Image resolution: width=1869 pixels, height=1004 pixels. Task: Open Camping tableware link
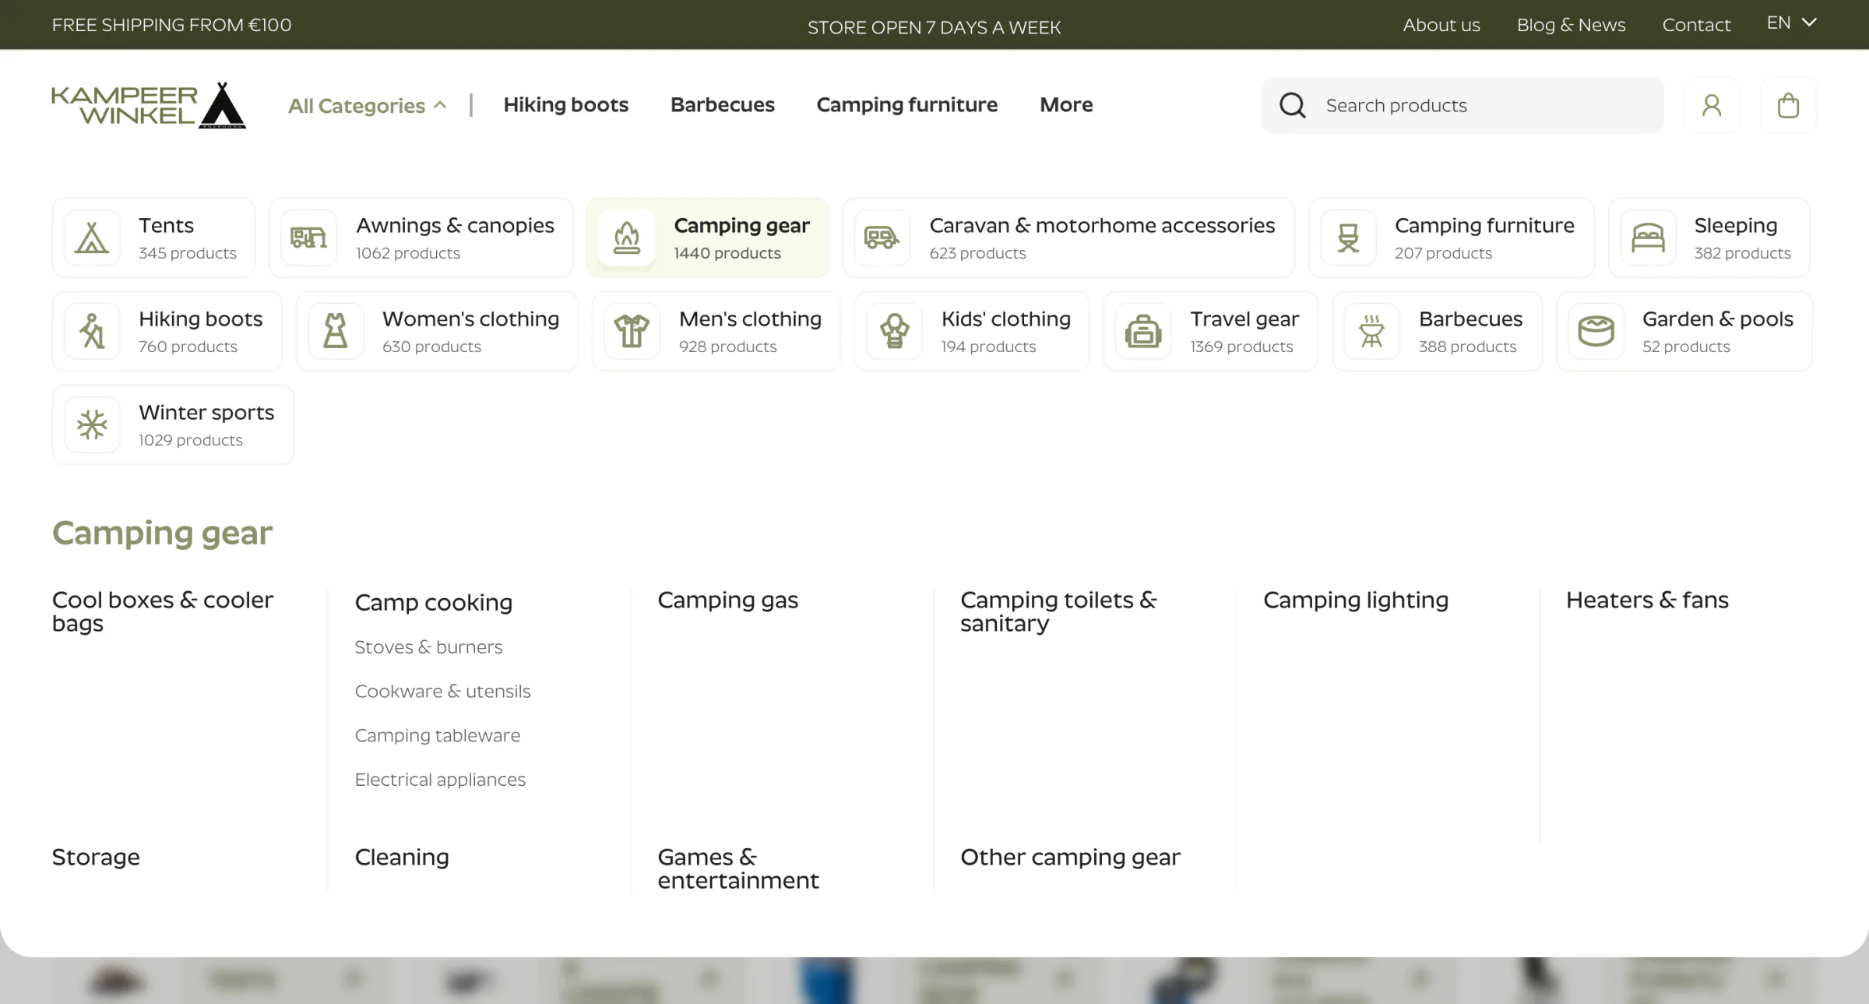(437, 735)
